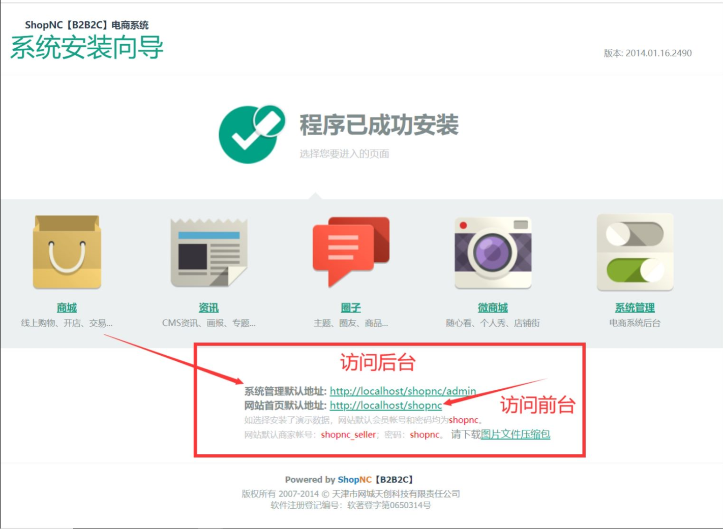723x529 pixels.
Task: Click the 版权所有 2007-2014 copyright line
Action: click(351, 493)
